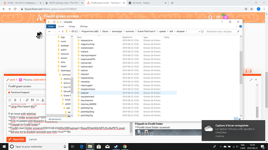The width and height of the screenshot is (268, 150).
Task: Insert hyperlink using the link icon
Action: [27, 100]
